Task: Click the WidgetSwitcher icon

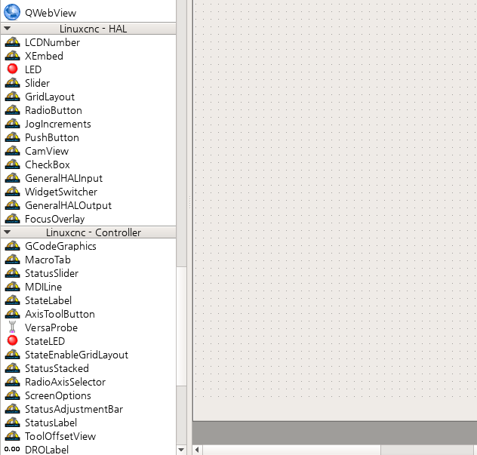Action: (13, 192)
